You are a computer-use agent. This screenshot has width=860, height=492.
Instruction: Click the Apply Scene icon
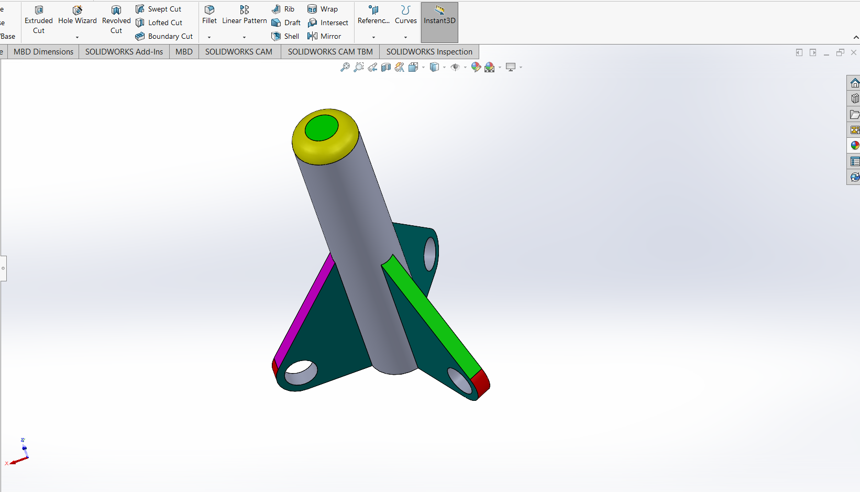tap(490, 67)
